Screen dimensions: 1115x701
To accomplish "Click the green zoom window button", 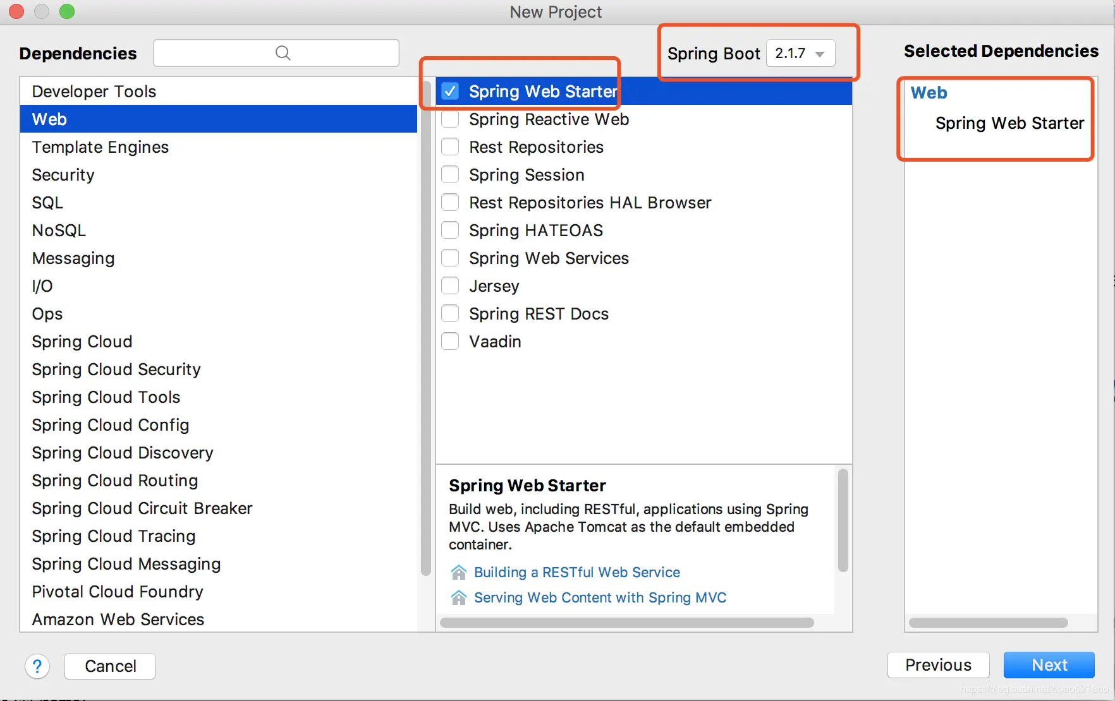I will click(67, 11).
